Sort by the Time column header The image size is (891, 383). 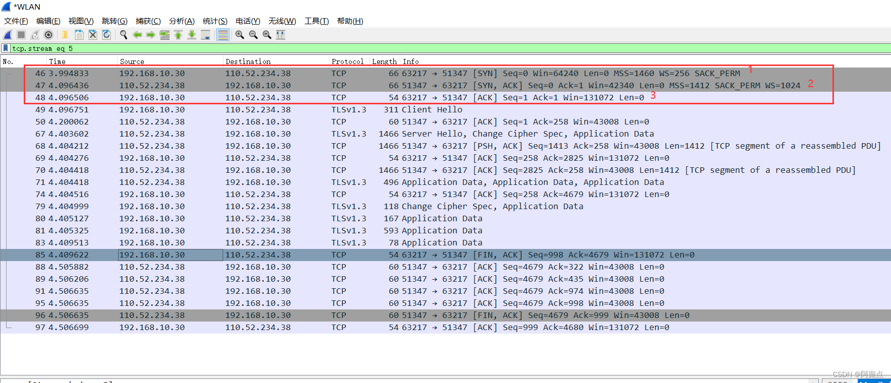(x=82, y=61)
